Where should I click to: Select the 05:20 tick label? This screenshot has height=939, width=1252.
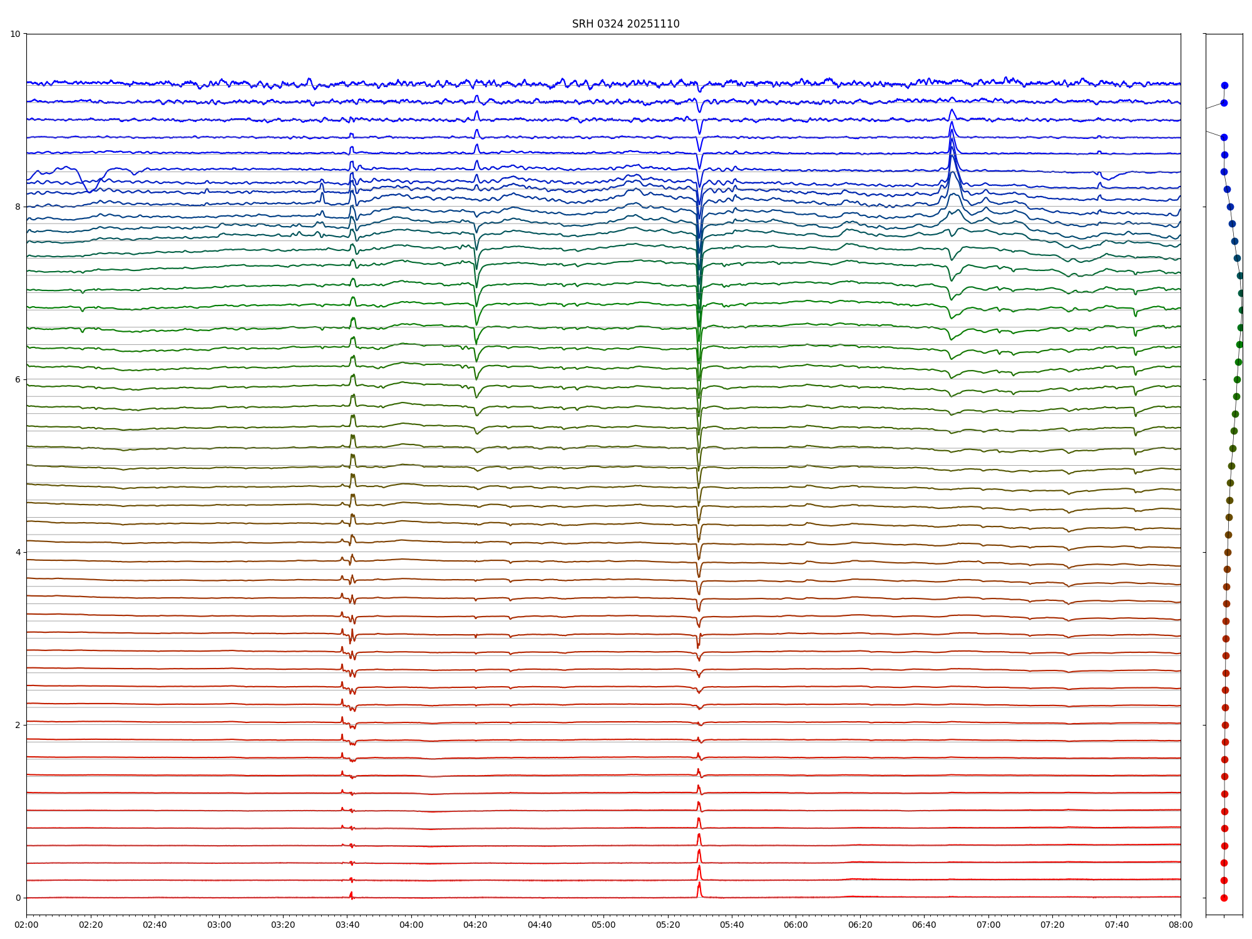pyautogui.click(x=668, y=925)
